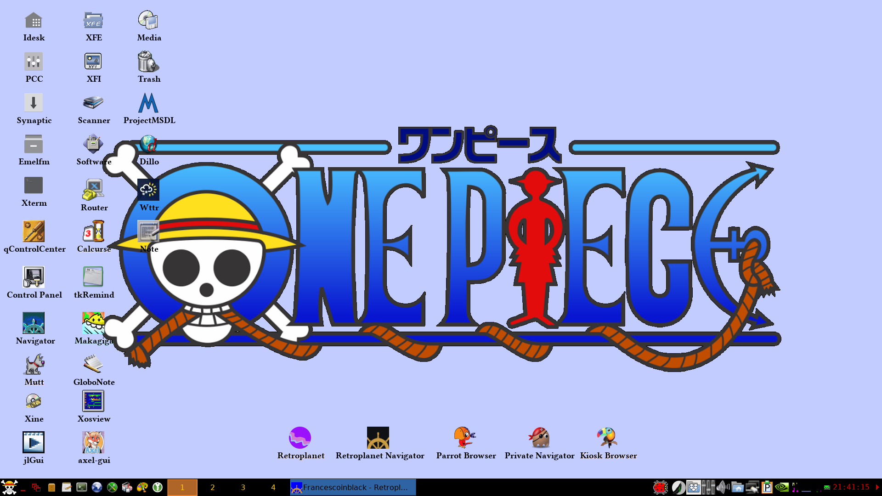Viewport: 882px width, 496px height.
Task: Click network connection tray icon
Action: [752, 487]
